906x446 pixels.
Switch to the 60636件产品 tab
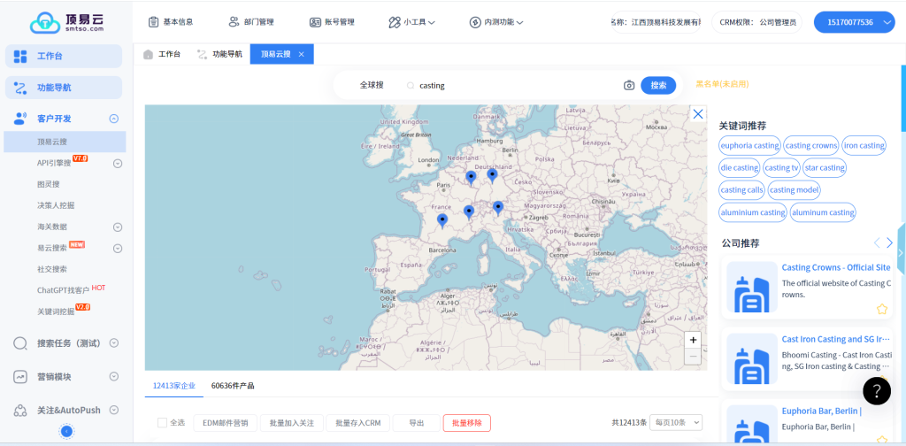[232, 386]
